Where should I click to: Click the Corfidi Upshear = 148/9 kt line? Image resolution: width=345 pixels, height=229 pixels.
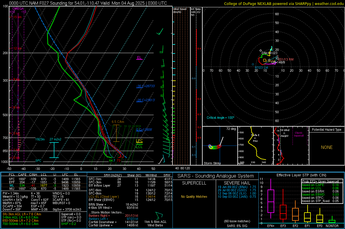[x=113, y=225]
